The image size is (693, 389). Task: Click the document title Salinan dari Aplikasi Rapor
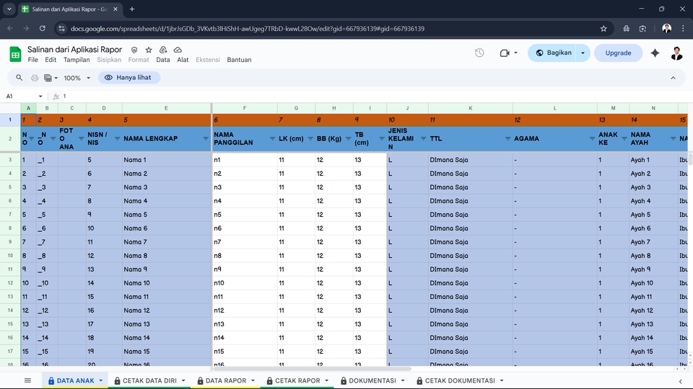74,50
